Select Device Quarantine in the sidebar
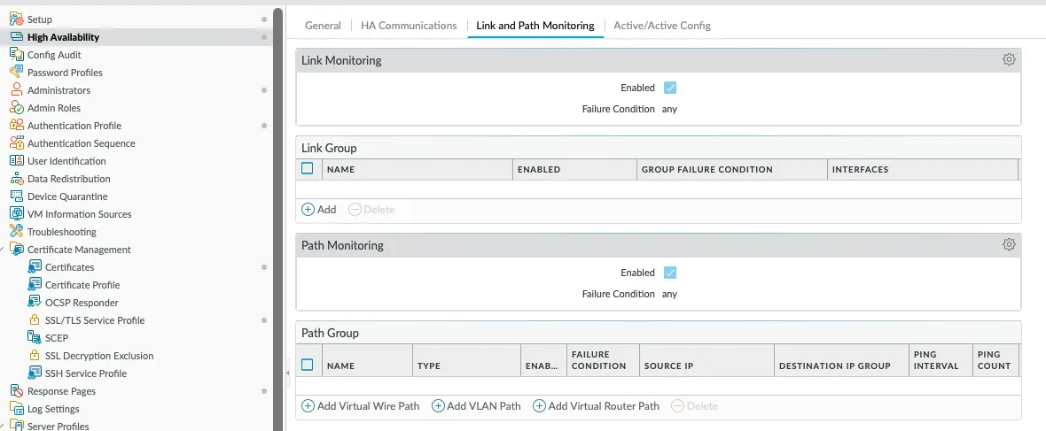 [x=67, y=196]
